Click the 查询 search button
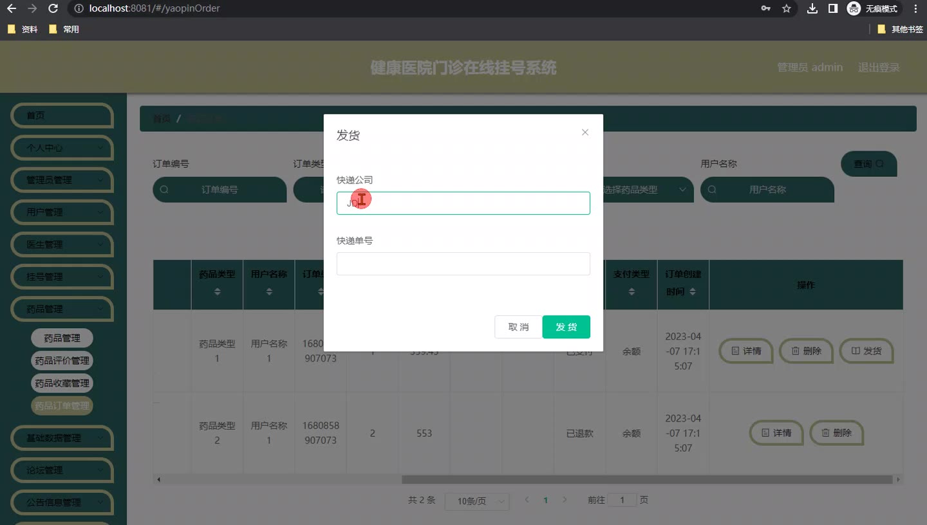Viewport: 927px width, 525px height. [868, 164]
